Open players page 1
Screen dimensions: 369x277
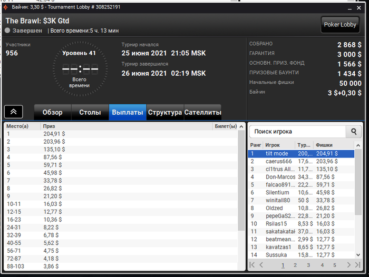pos(283,265)
